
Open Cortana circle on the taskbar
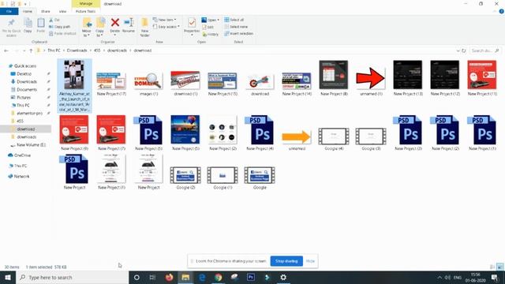click(x=137, y=277)
